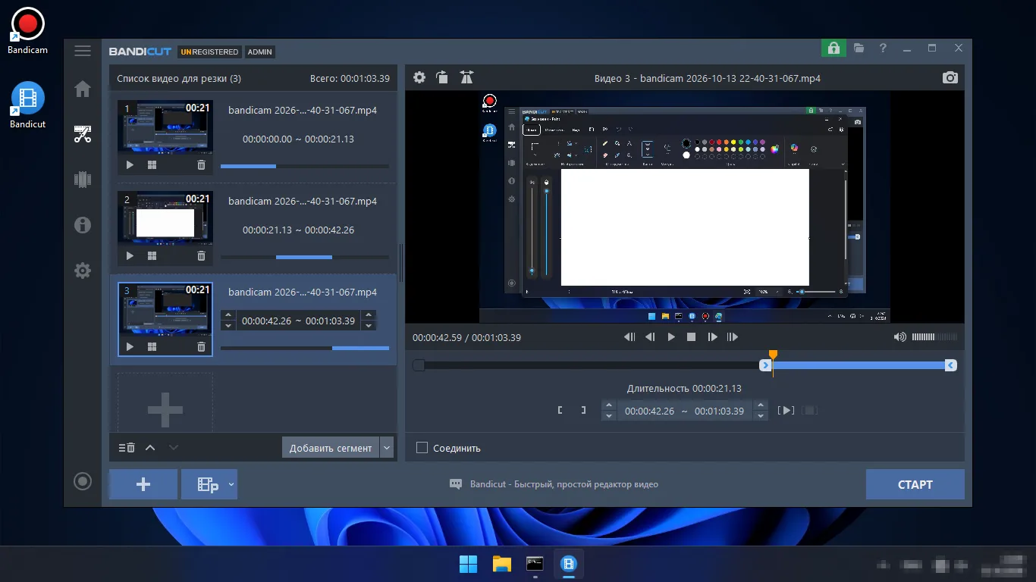Open the export preset dropdown arrow
The image size is (1036, 582).
click(x=231, y=484)
